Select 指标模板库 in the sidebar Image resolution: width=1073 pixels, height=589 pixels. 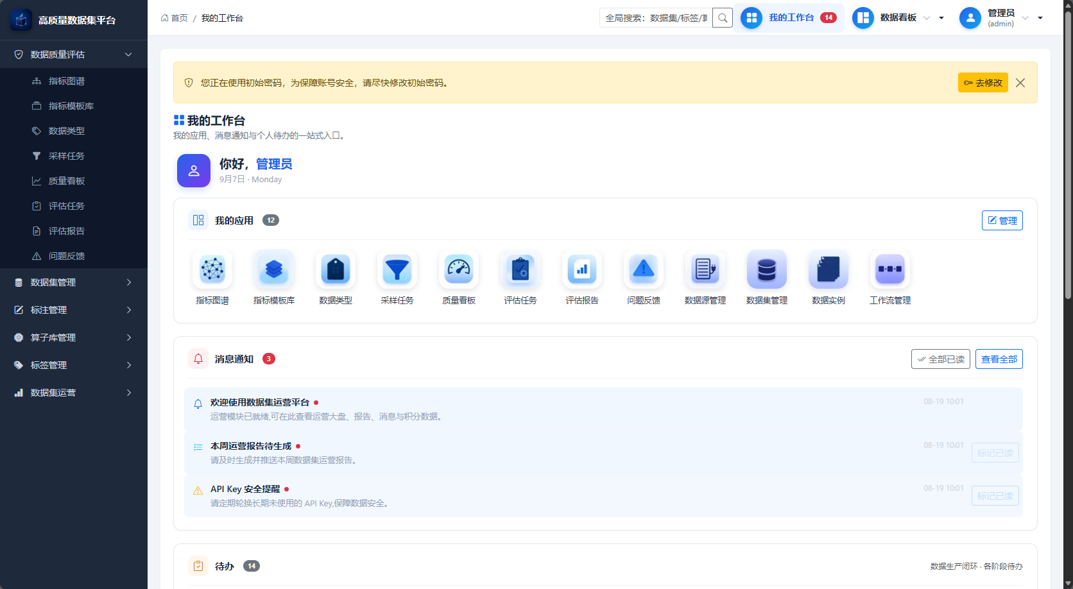coord(74,106)
